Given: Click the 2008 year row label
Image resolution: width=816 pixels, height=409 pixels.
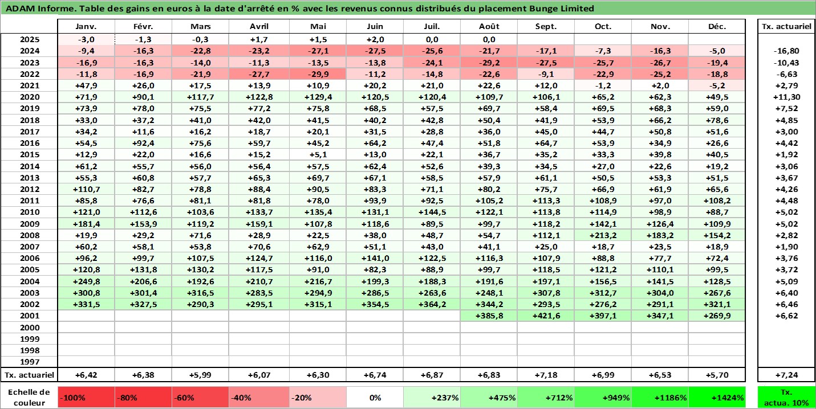Looking at the screenshot, I should (29, 235).
